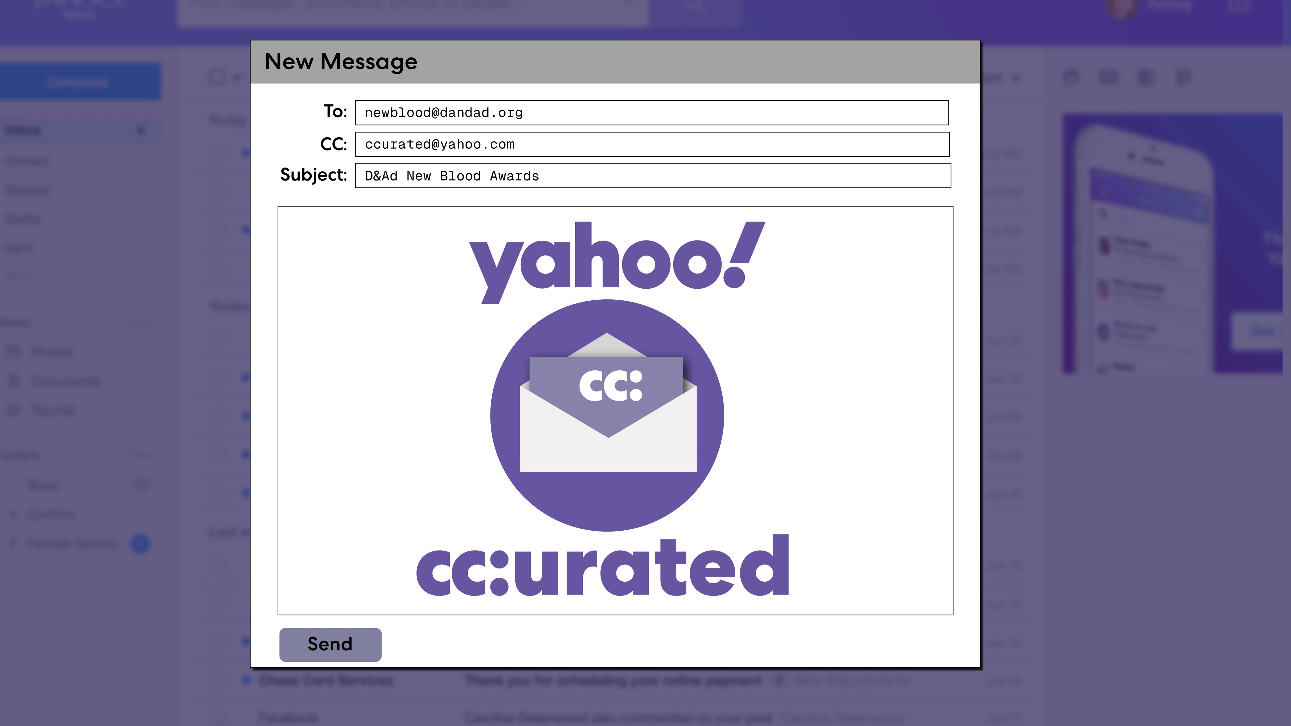Expand the Human factors folder arrow
Screen dimensions: 1291x726
coord(14,544)
